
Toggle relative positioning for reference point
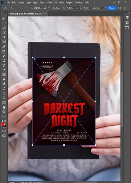[45, 8]
